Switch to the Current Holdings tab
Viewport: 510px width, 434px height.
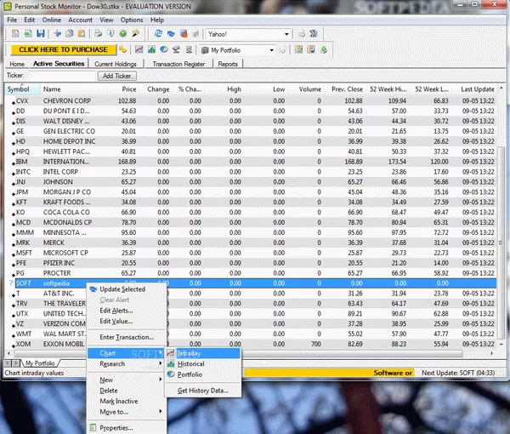[x=116, y=64]
